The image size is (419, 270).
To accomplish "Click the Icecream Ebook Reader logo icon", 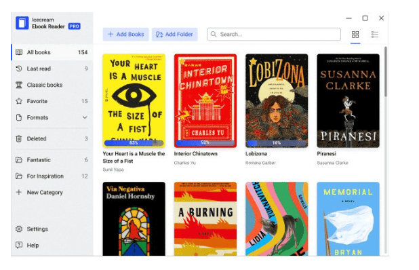I will coord(22,23).
